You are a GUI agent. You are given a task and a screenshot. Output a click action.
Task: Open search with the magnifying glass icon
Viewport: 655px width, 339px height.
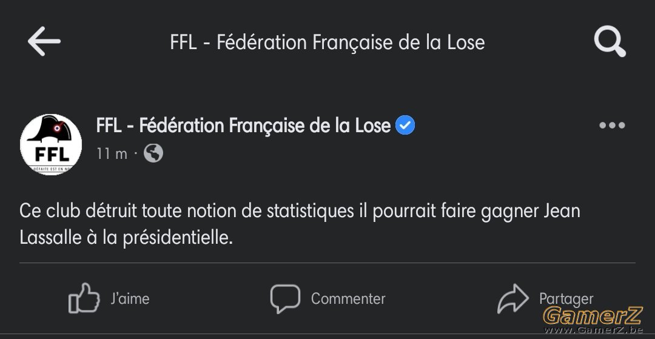[x=610, y=41]
